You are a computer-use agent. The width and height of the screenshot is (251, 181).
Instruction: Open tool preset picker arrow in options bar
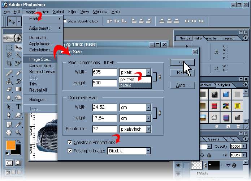click(19, 21)
